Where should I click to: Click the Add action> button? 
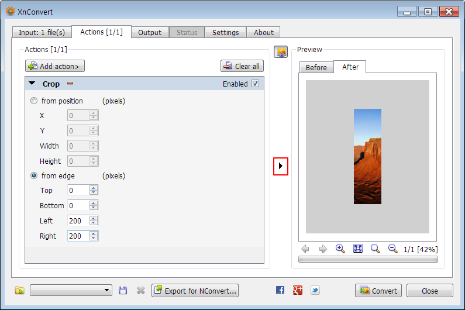pyautogui.click(x=55, y=66)
